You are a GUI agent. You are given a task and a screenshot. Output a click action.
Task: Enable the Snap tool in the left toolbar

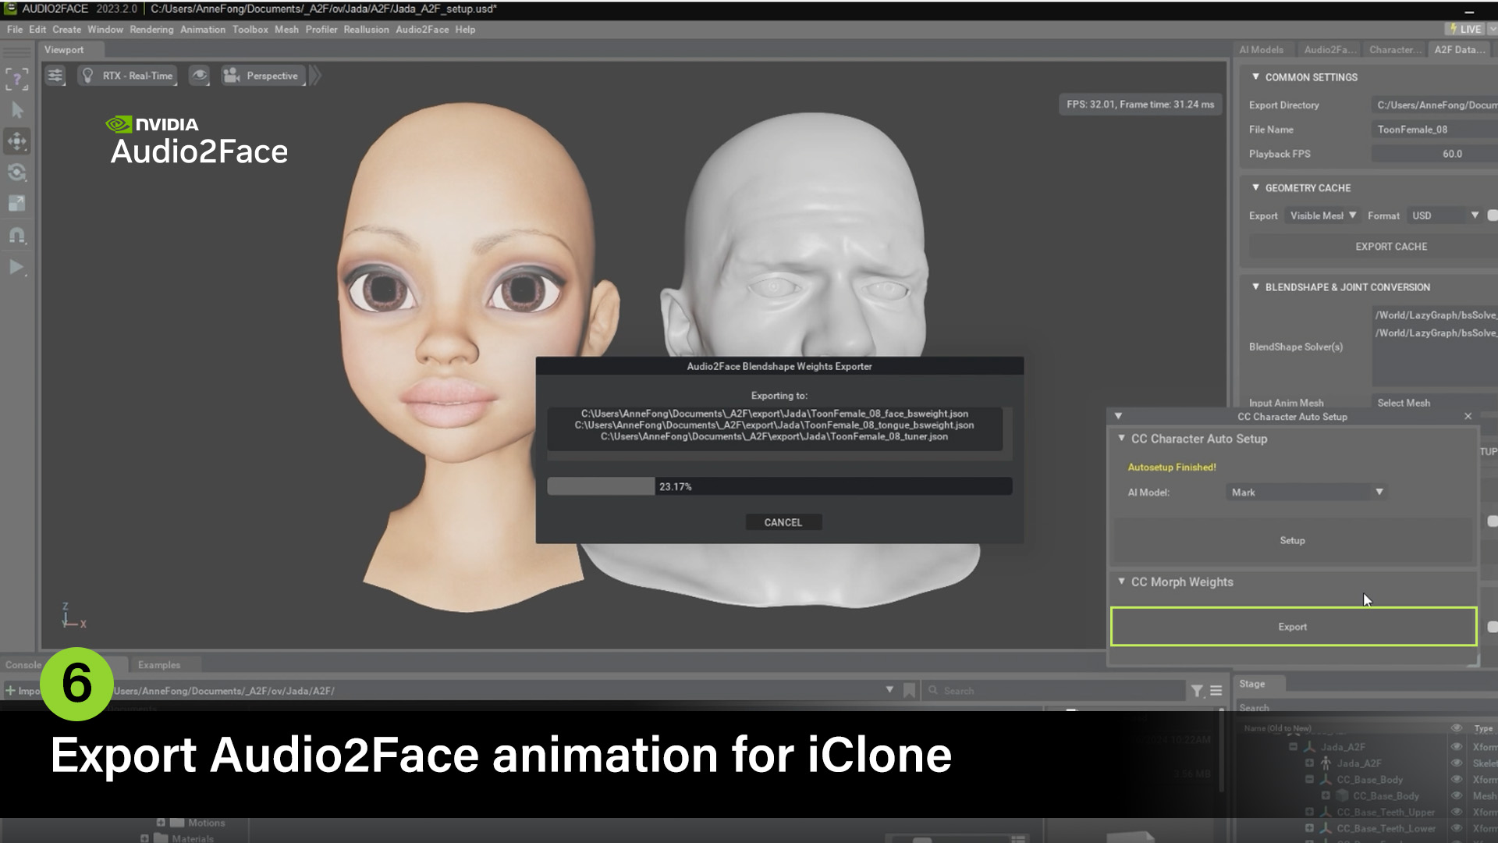17,236
